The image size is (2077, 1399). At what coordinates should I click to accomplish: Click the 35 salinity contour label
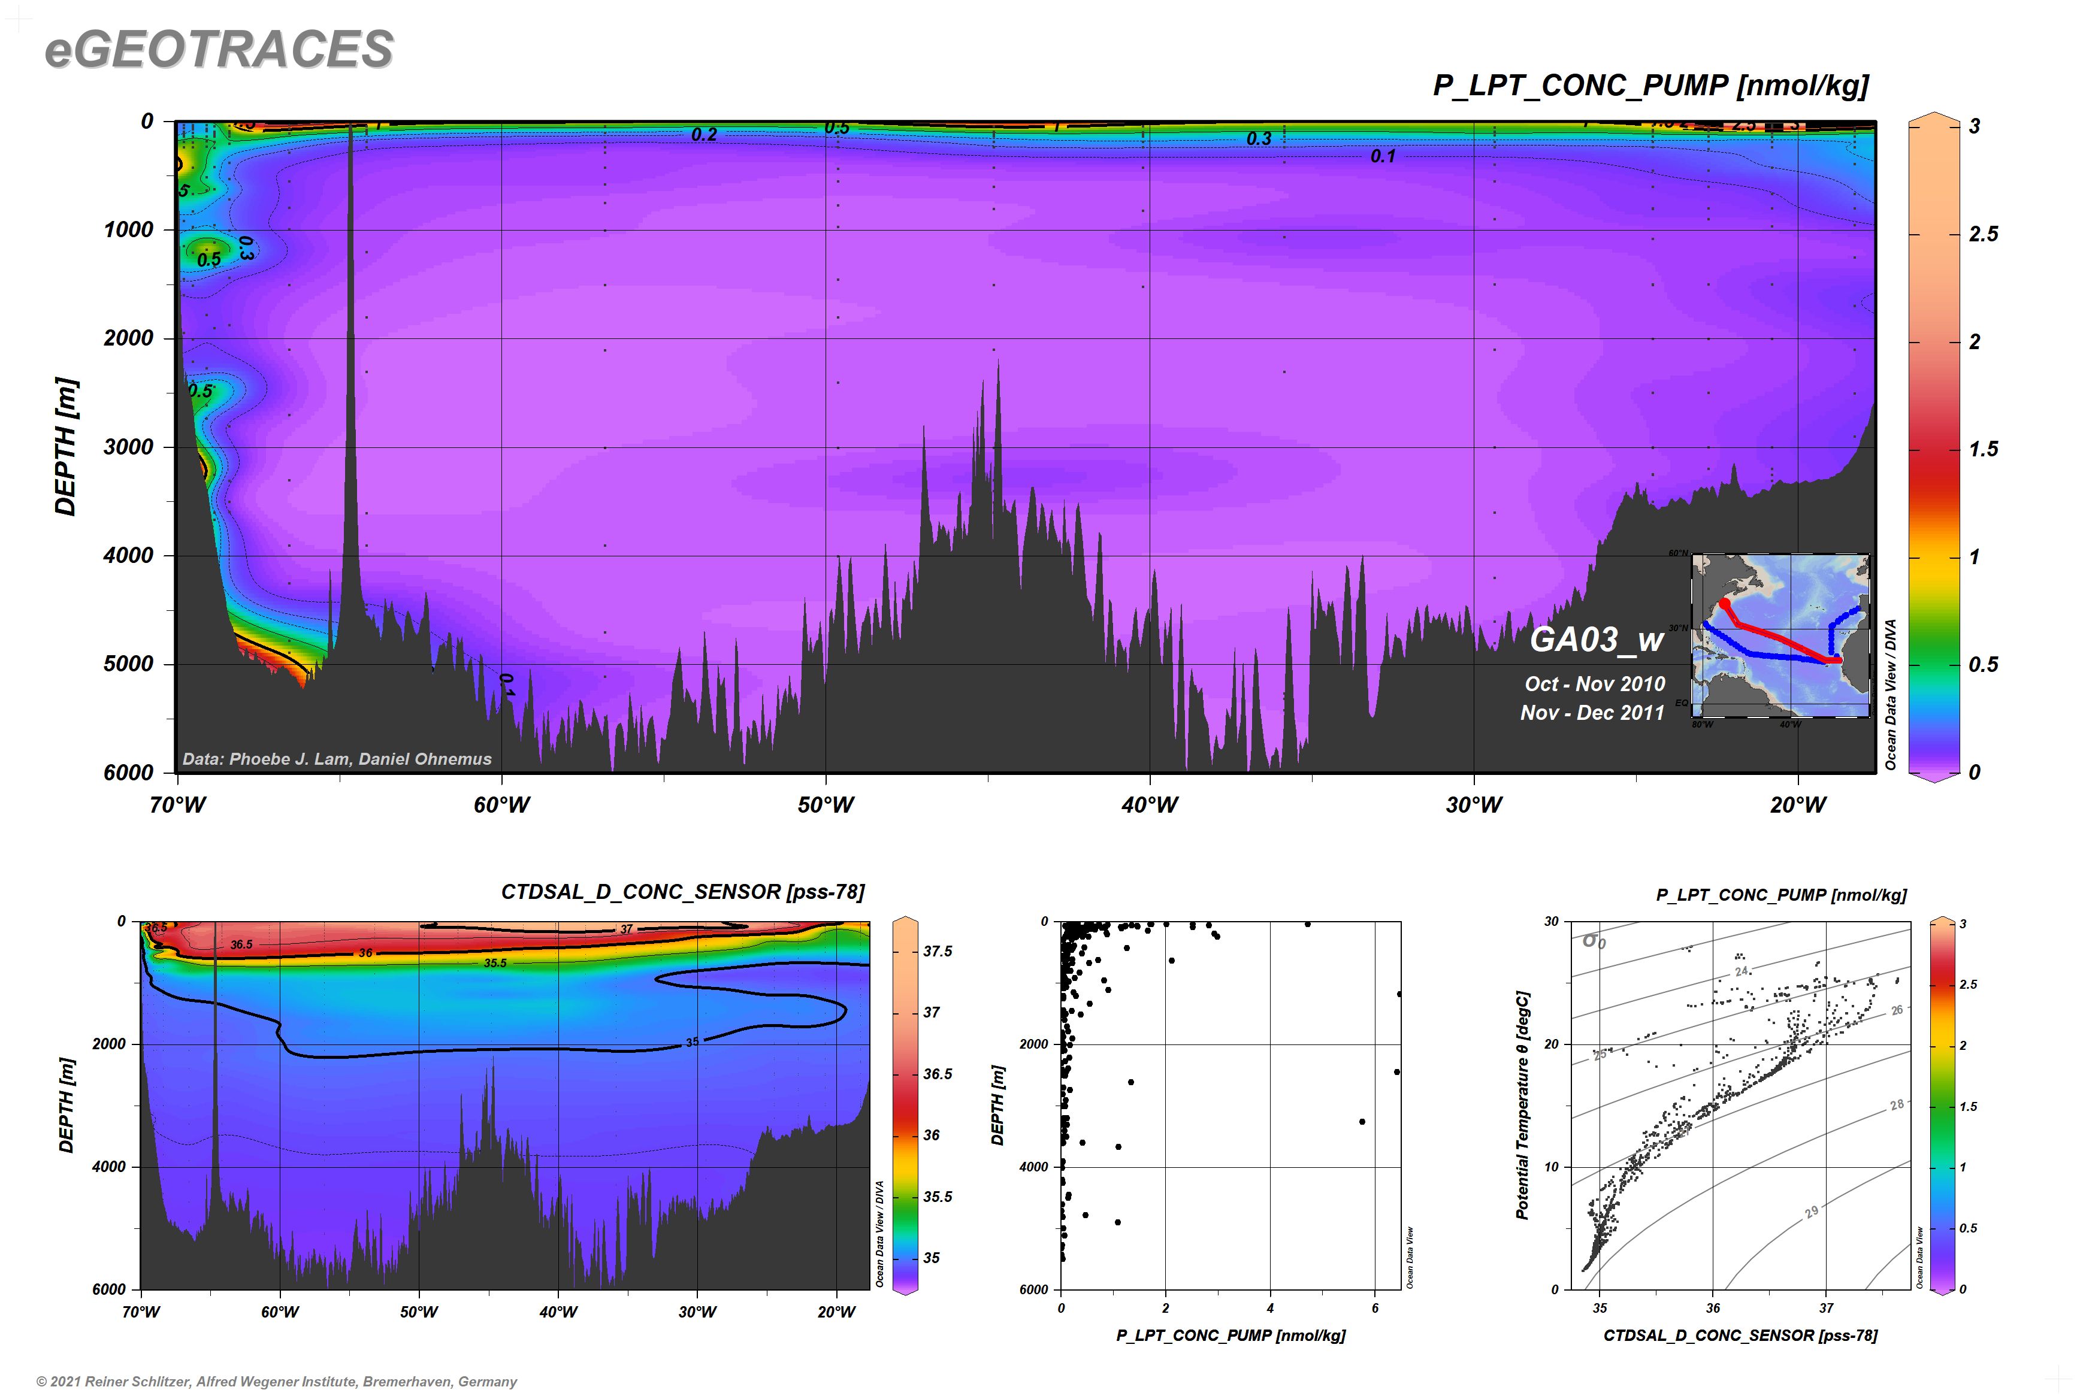(x=692, y=1042)
